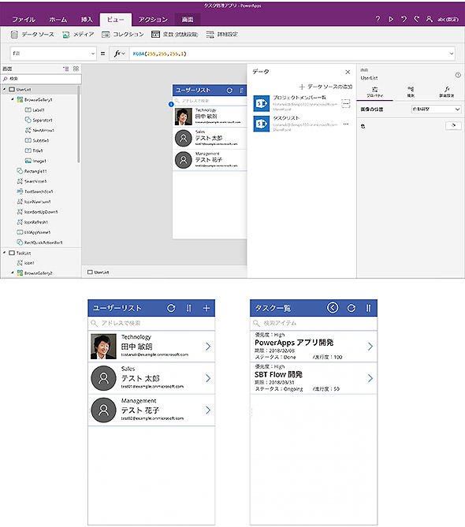Click 検索アイテム search box in タスク一覧

[314, 323]
